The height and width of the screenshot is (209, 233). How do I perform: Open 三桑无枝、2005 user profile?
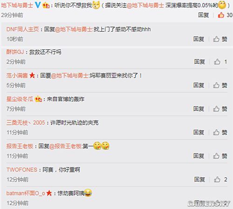(26, 123)
